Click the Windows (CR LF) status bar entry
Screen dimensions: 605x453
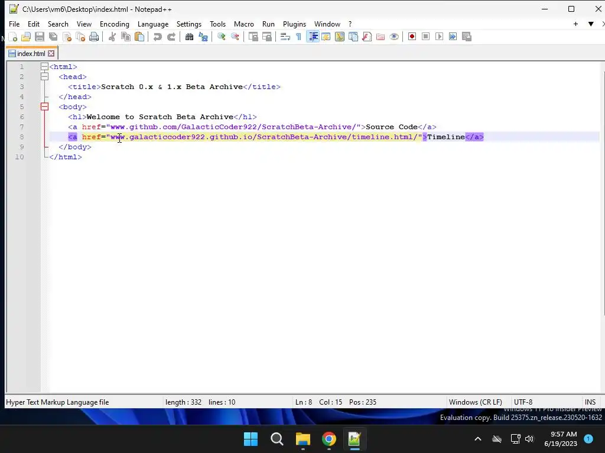coord(476,402)
